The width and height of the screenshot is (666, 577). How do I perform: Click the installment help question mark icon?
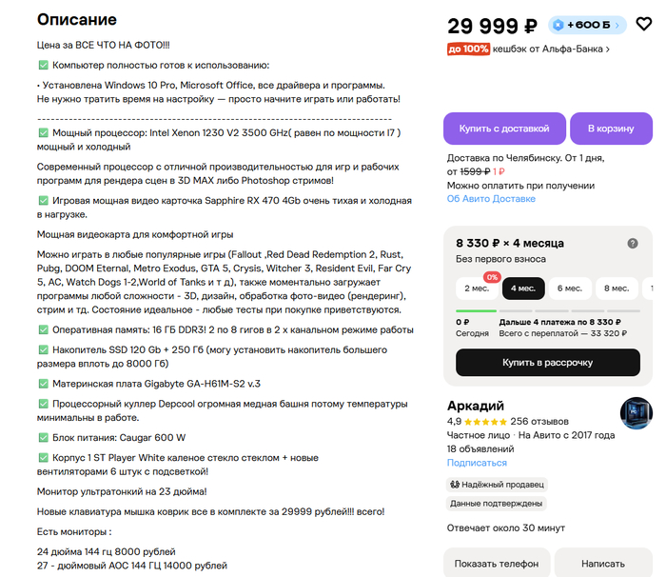[633, 243]
